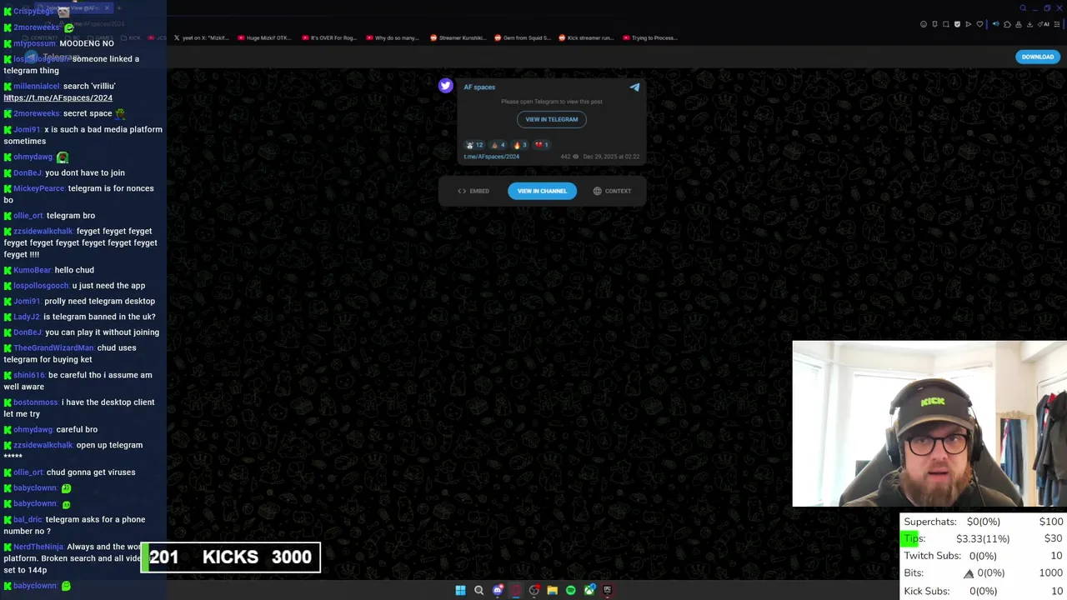Click the search icon atop browser window

(1023, 8)
